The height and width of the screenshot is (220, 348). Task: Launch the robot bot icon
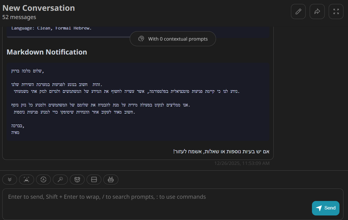[x=111, y=179]
